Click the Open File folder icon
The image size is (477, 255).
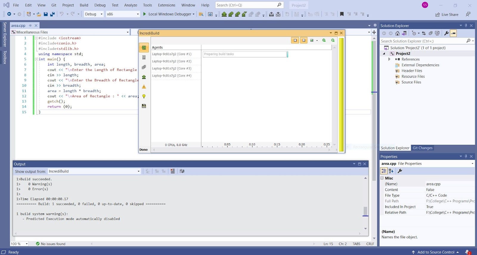(x=39, y=14)
